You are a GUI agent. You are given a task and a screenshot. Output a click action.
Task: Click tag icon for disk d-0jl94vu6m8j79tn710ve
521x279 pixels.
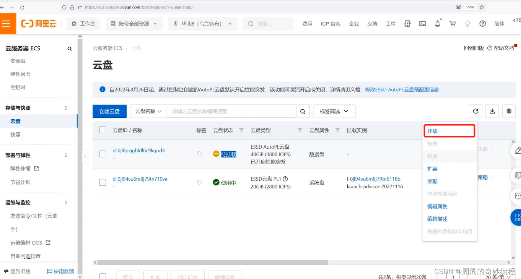coord(199,182)
